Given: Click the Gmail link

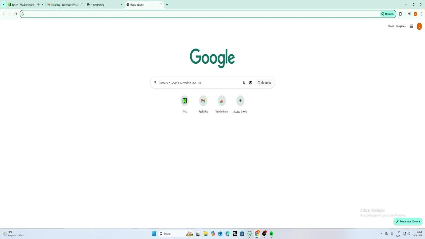Looking at the screenshot, I should coord(391,26).
